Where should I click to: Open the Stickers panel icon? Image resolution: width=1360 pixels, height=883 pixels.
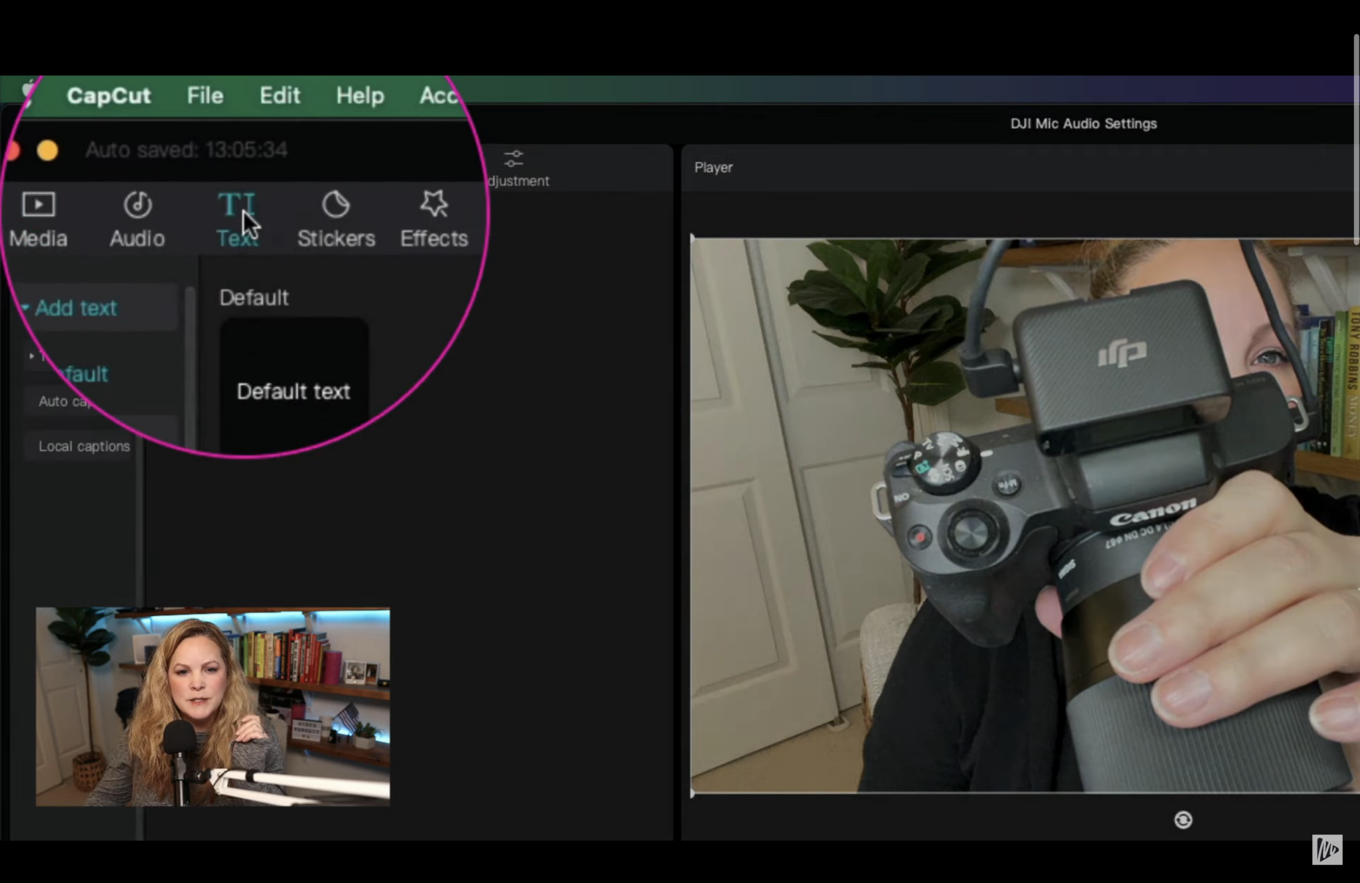click(336, 205)
